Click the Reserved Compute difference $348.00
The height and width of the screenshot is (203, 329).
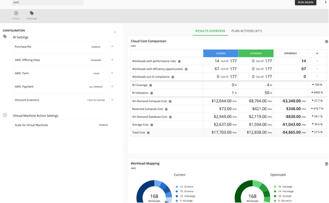[x=296, y=109]
